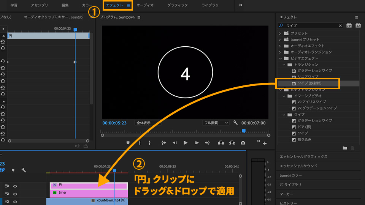365x205 pixels.
Task: Toggle visibility of the countdown.mp4 track
Action: [x=15, y=202]
